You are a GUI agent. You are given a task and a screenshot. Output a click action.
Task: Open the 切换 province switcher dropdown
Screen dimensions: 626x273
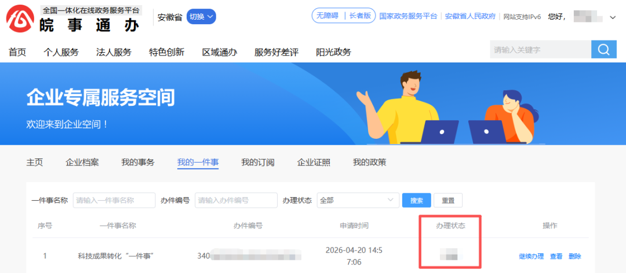point(201,17)
